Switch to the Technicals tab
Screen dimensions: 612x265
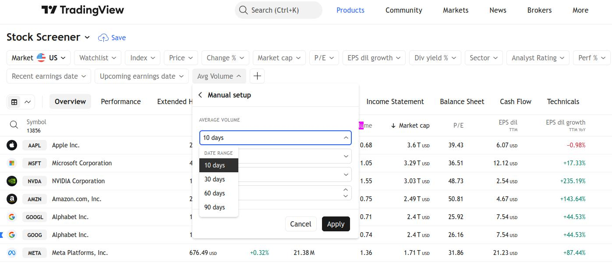[563, 101]
